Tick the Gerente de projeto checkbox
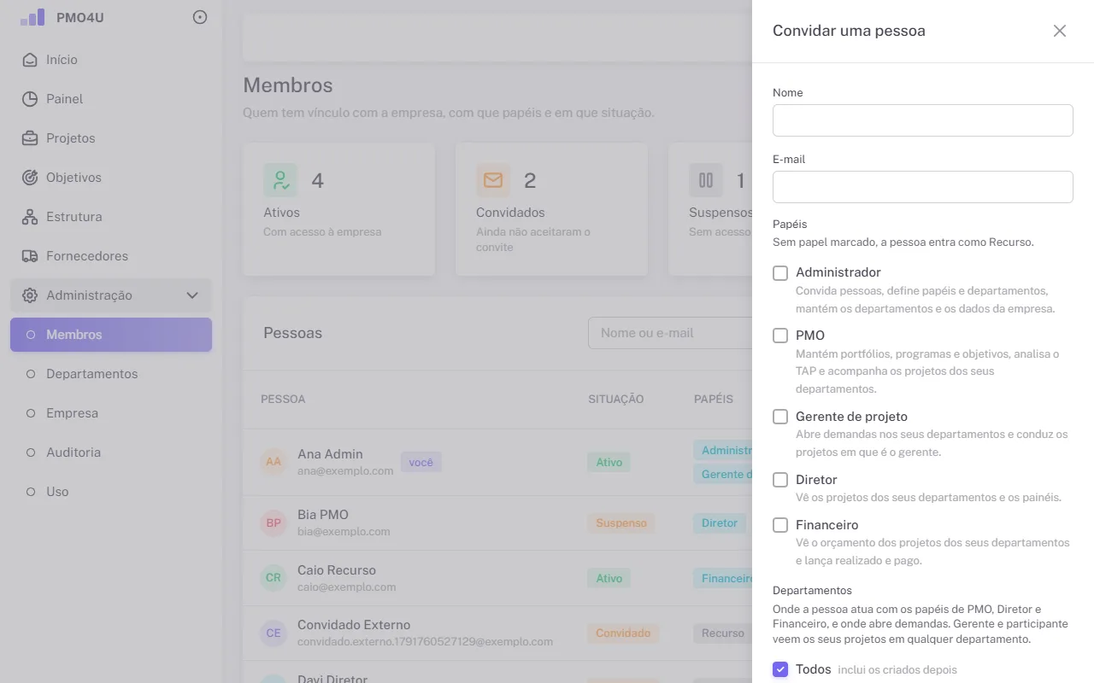Screen dimensions: 1094x683 [x=780, y=417]
